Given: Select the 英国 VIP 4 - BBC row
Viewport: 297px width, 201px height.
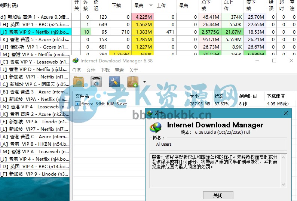Looking at the screenshot, I should [x=35, y=167].
